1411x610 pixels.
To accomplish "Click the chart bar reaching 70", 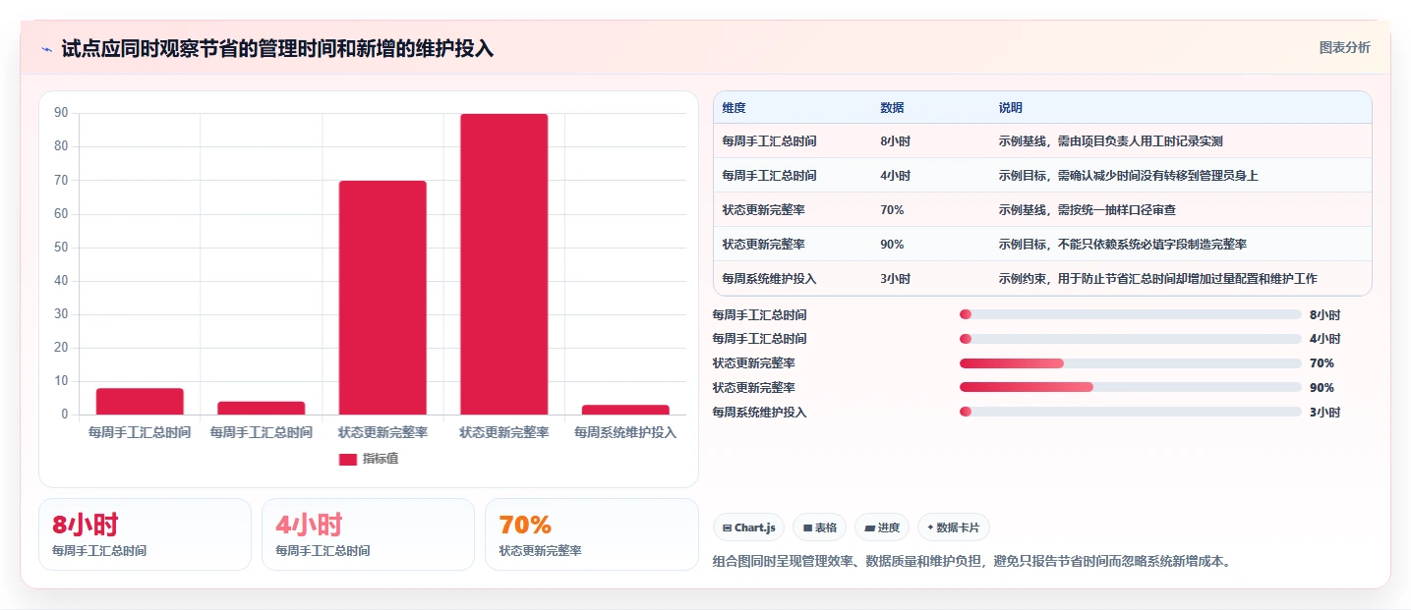I will (x=382, y=298).
